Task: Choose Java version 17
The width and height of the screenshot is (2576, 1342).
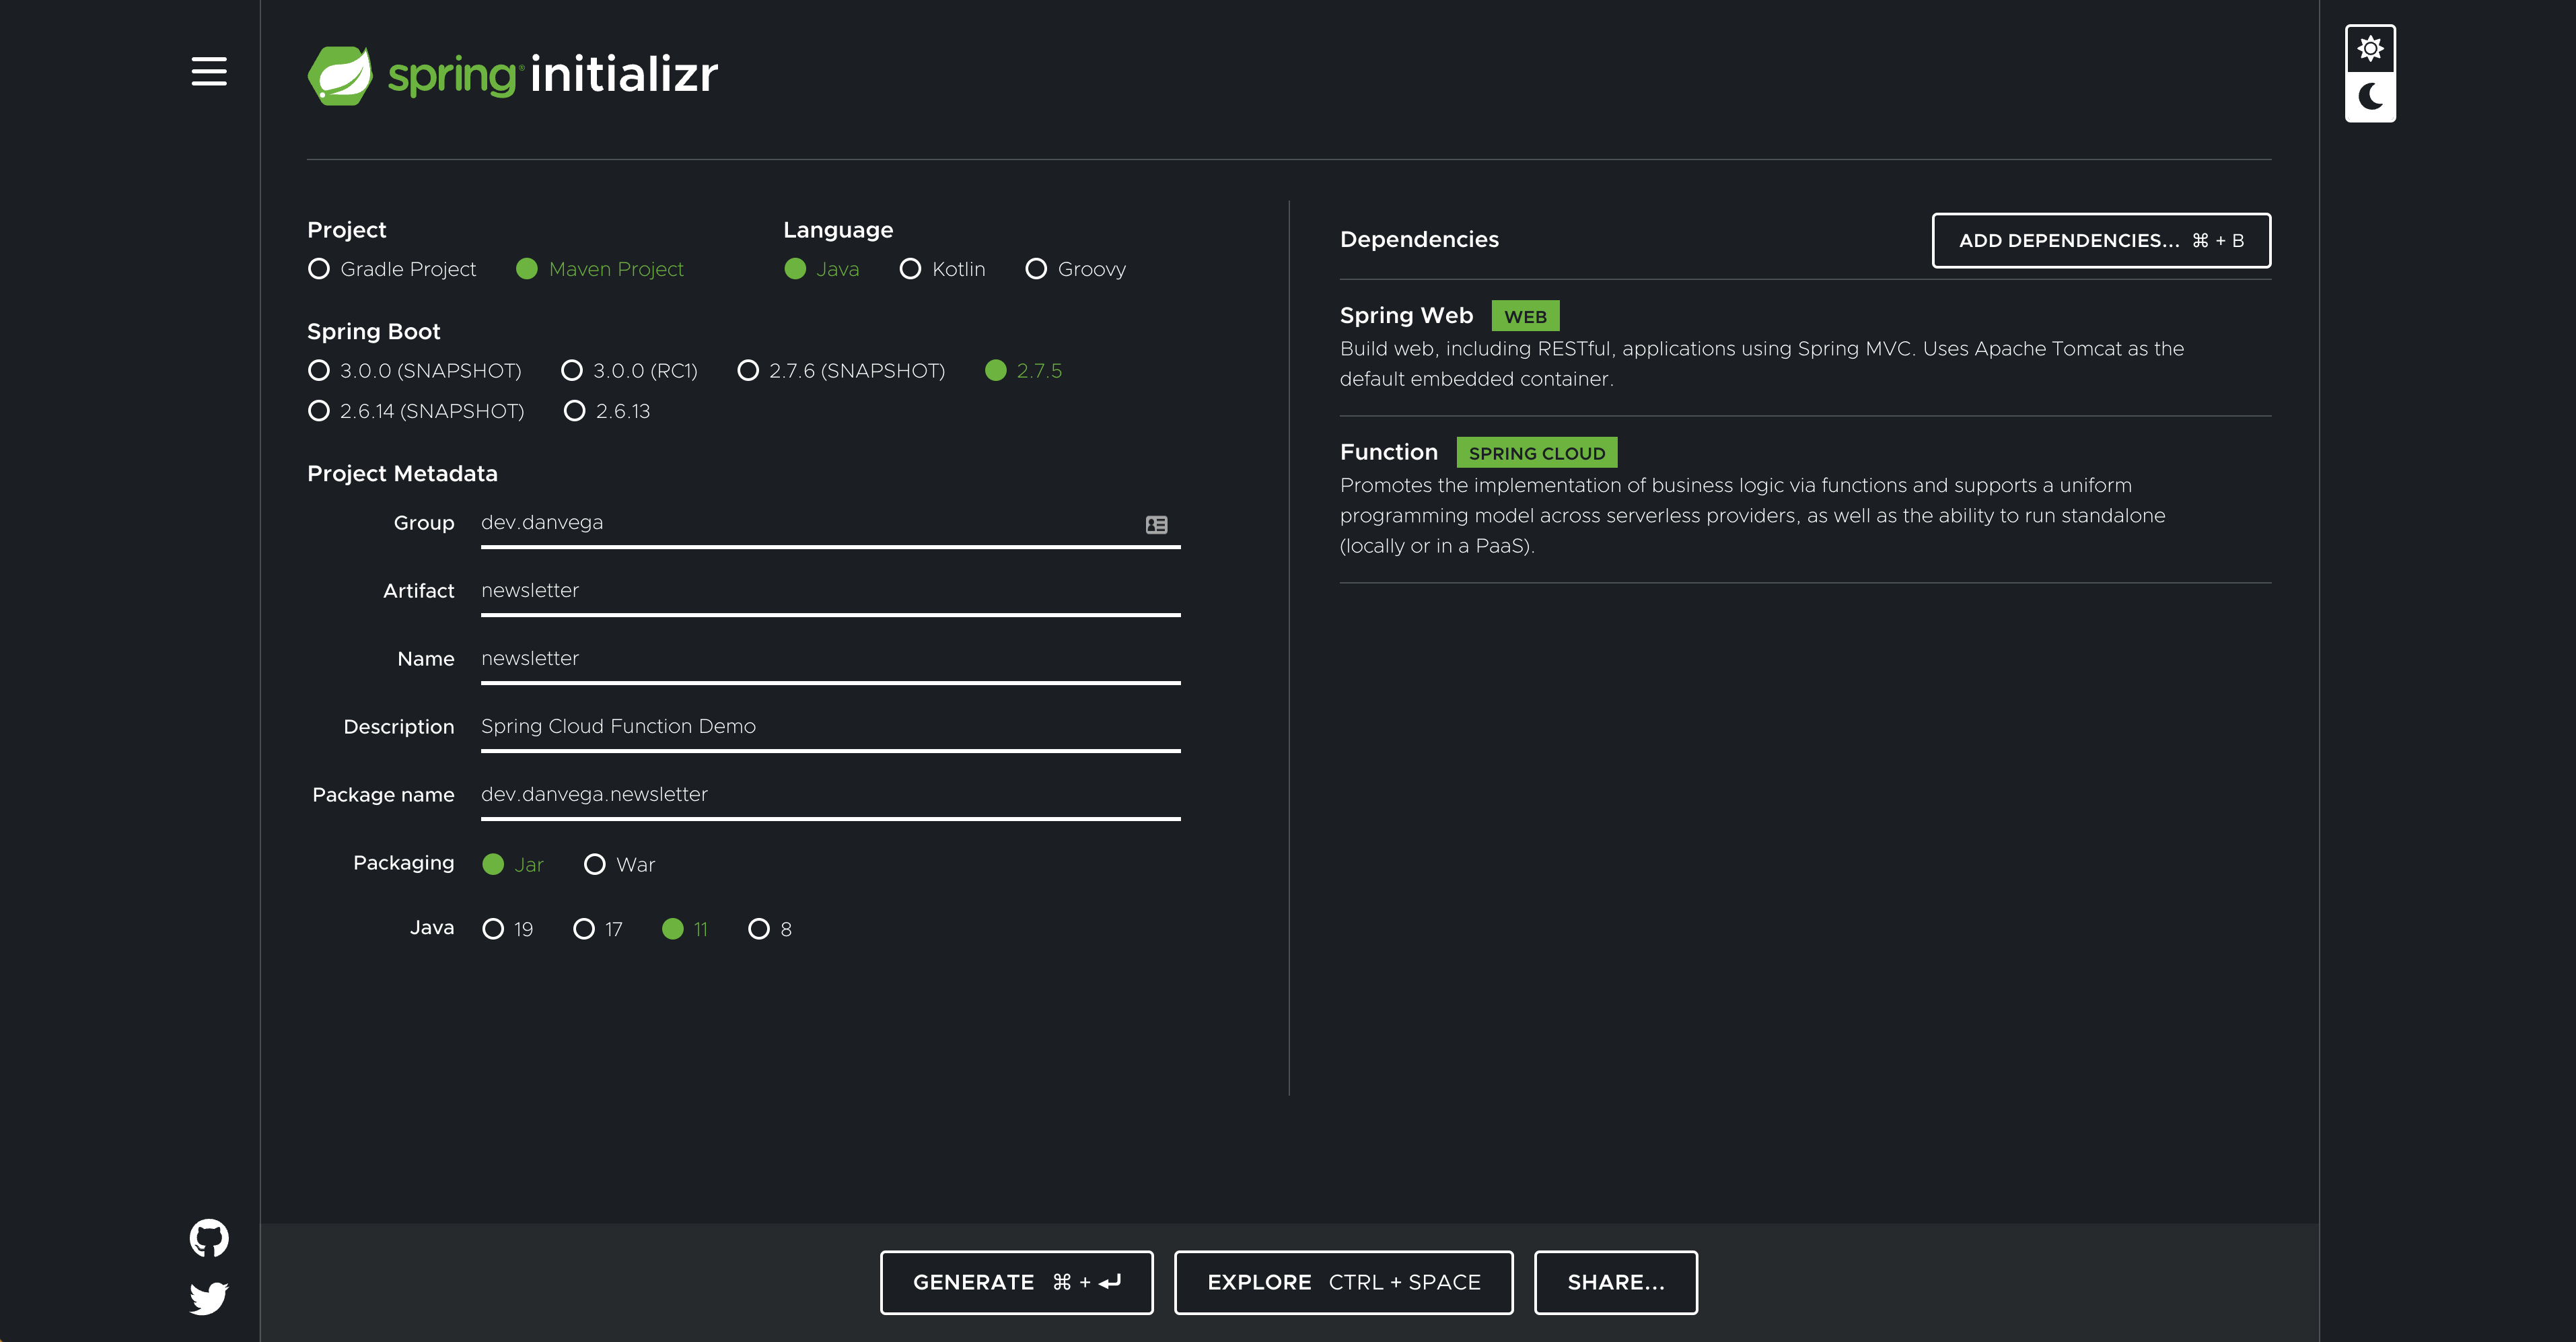Action: coord(584,929)
